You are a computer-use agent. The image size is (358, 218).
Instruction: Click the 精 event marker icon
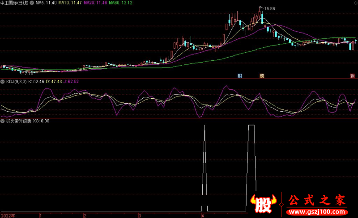(262, 76)
